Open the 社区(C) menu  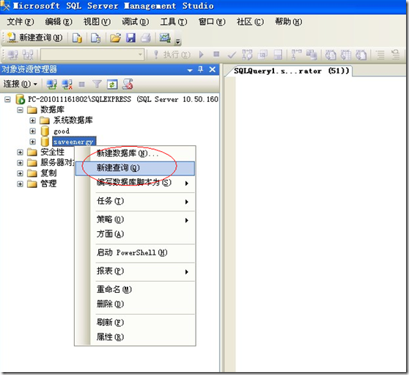(250, 22)
